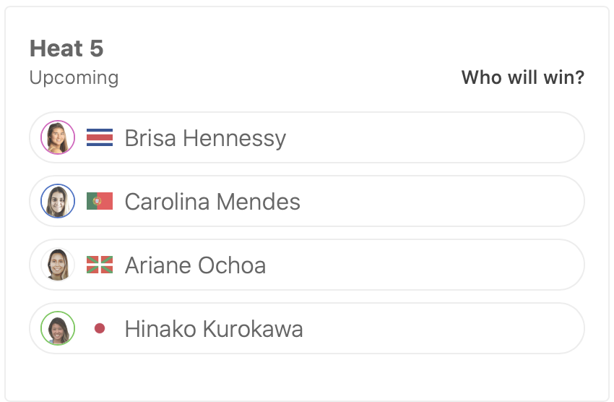614x402 pixels.
Task: Click the Portugal flag icon
Action: click(x=100, y=201)
